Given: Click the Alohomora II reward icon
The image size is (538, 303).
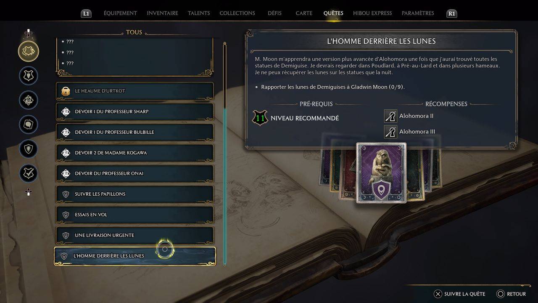Looking at the screenshot, I should (390, 116).
